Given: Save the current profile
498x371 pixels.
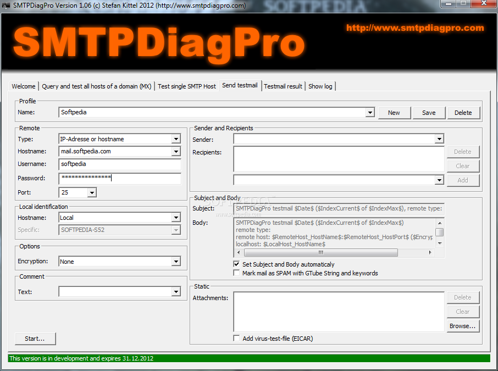Looking at the screenshot, I should 429,113.
